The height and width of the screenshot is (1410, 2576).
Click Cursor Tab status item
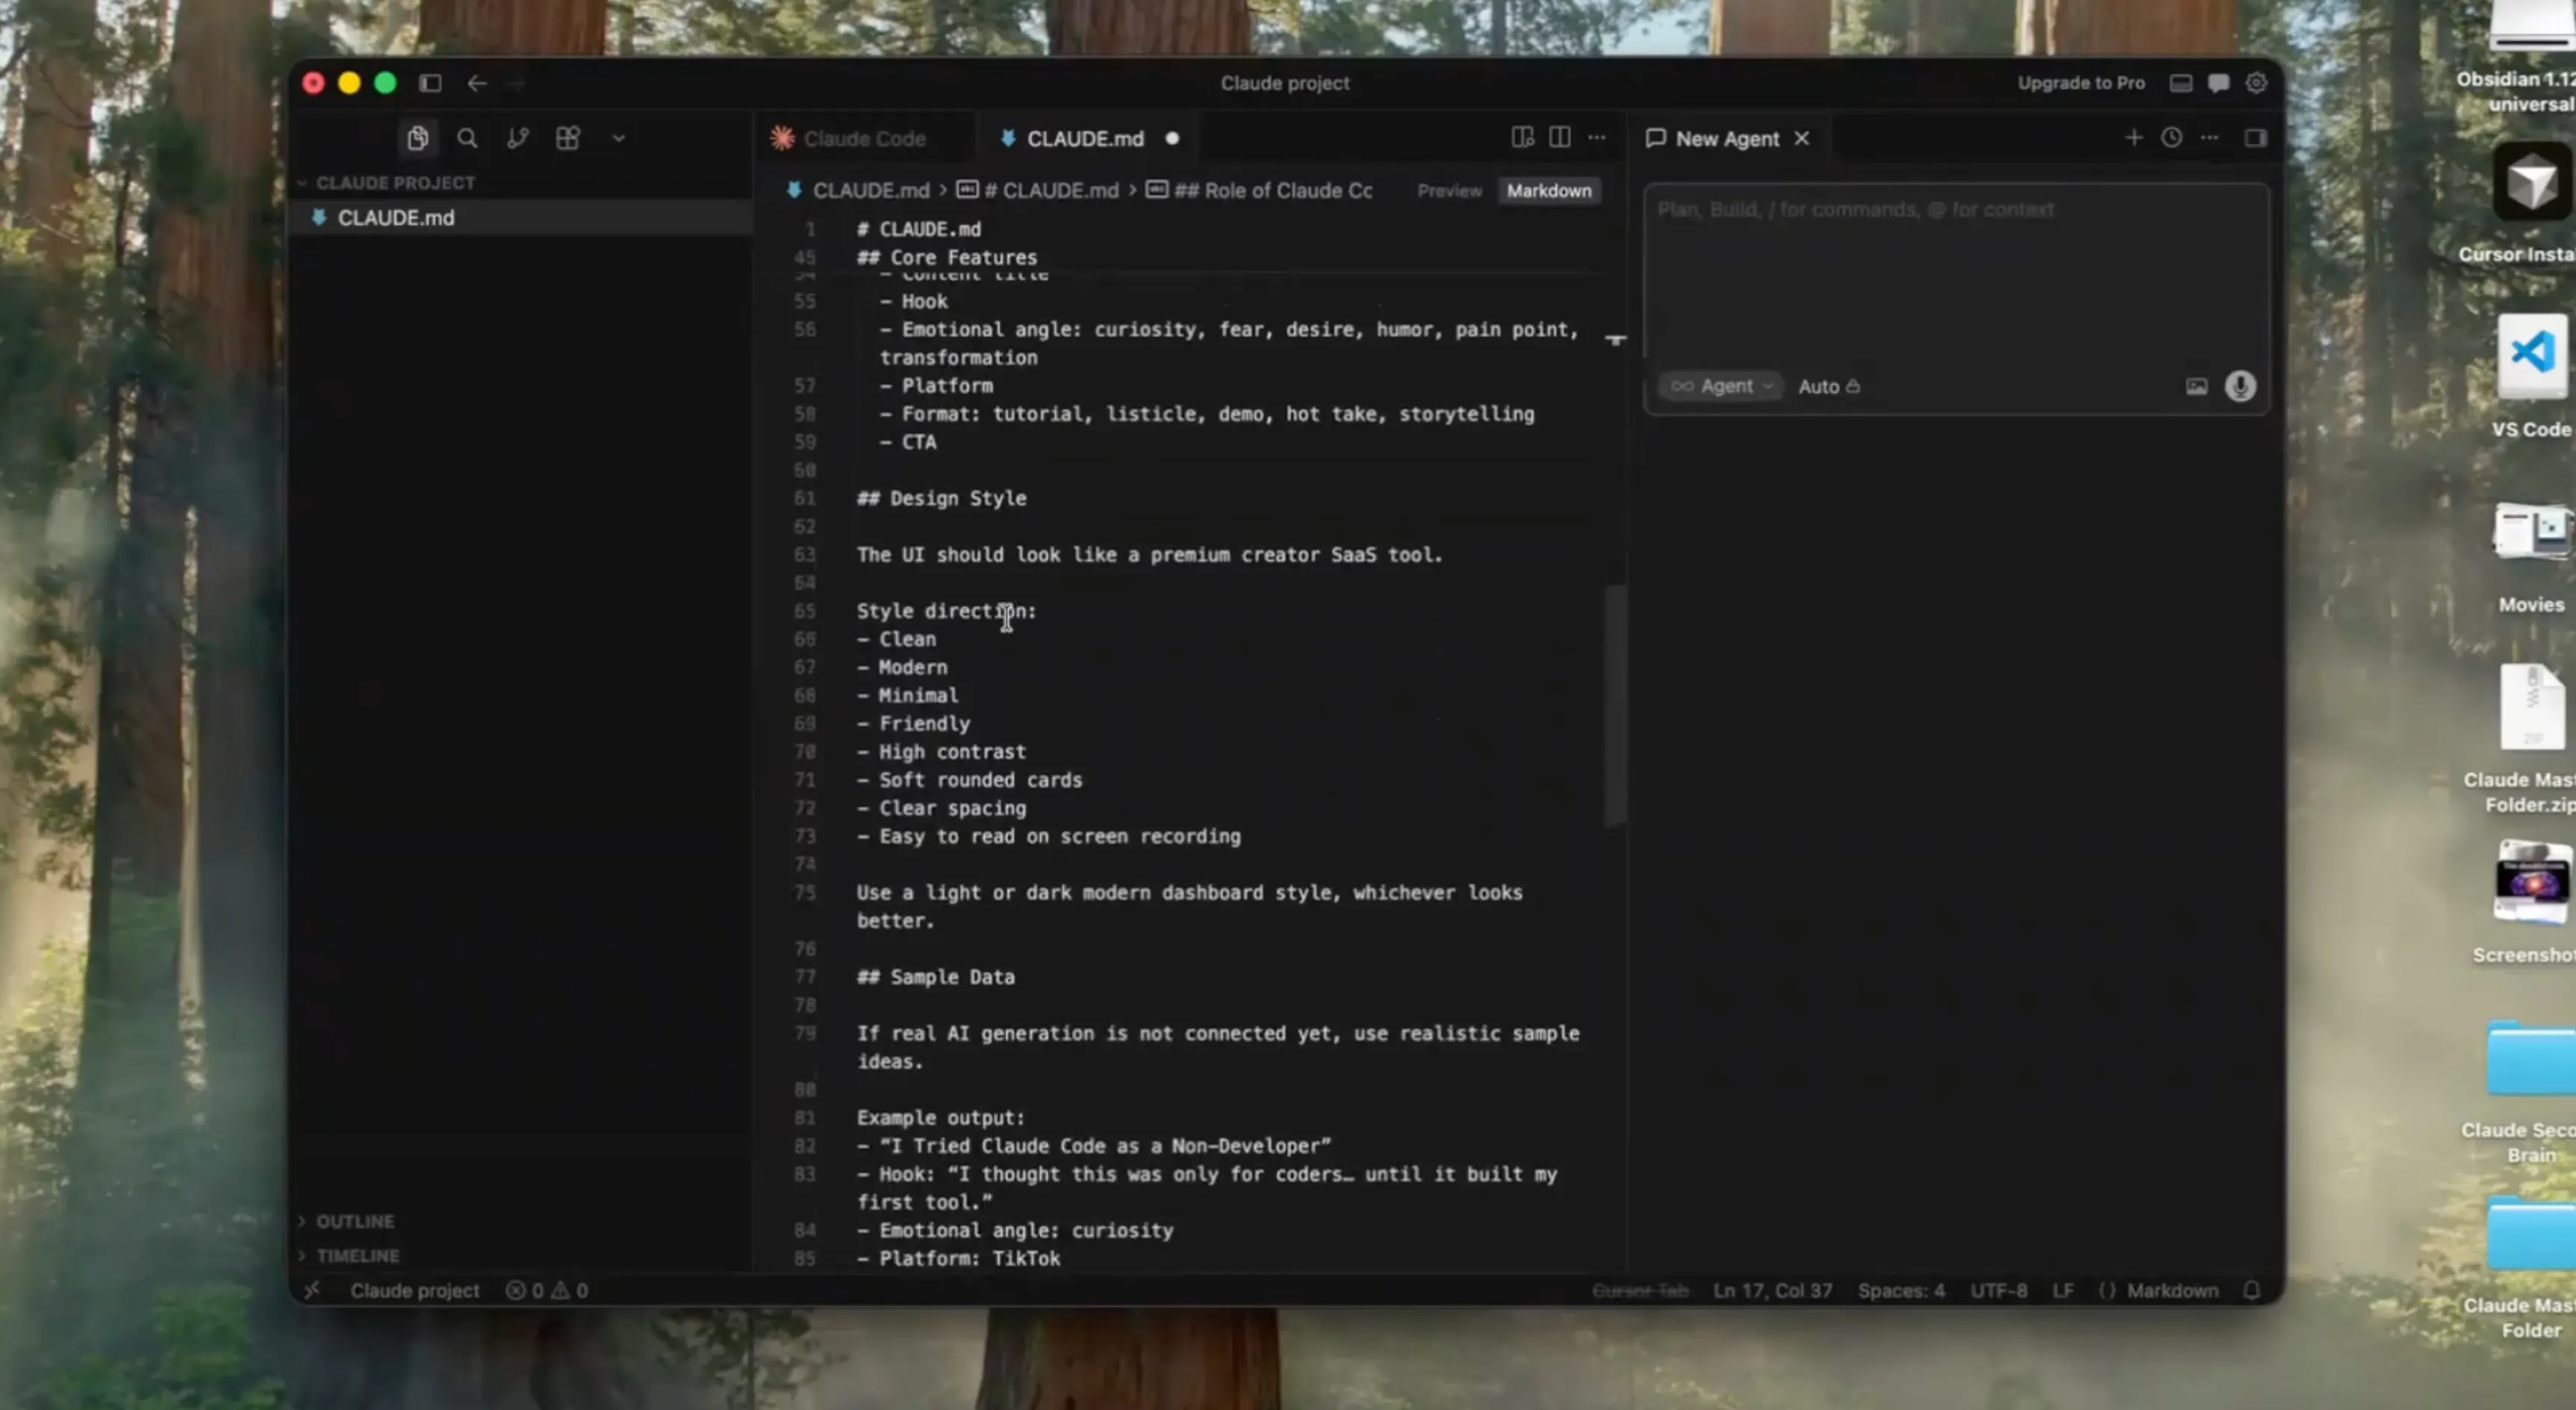[1640, 1290]
